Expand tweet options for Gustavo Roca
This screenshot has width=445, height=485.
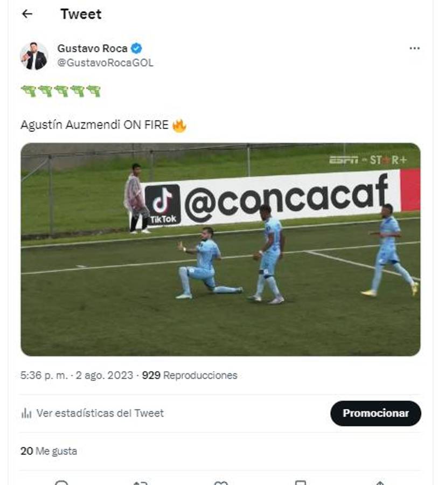[x=414, y=47]
